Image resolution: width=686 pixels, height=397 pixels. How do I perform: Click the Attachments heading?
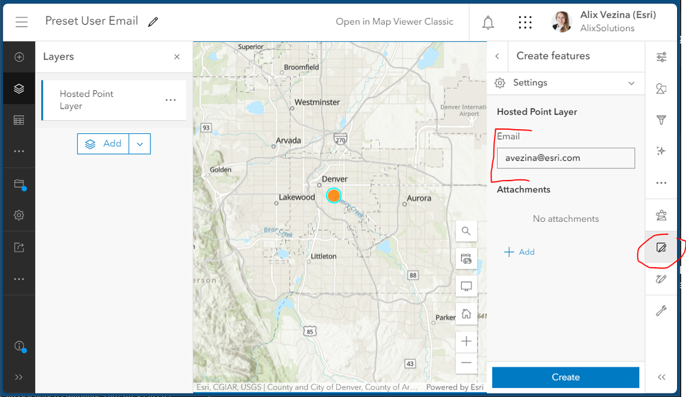524,190
